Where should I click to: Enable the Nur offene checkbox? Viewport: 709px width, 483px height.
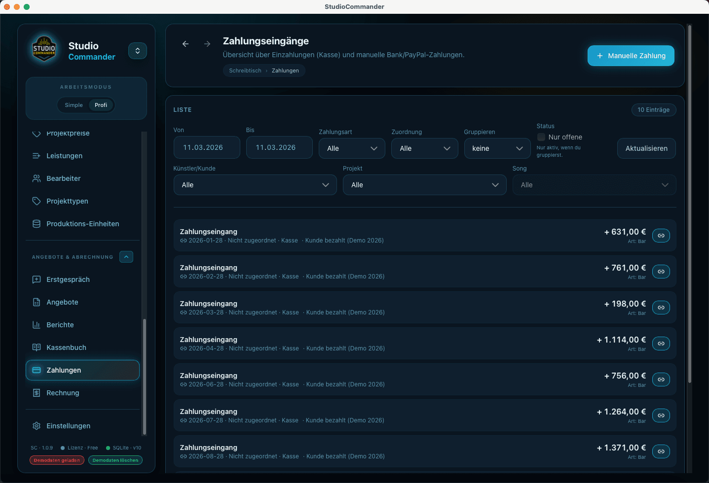click(x=541, y=137)
